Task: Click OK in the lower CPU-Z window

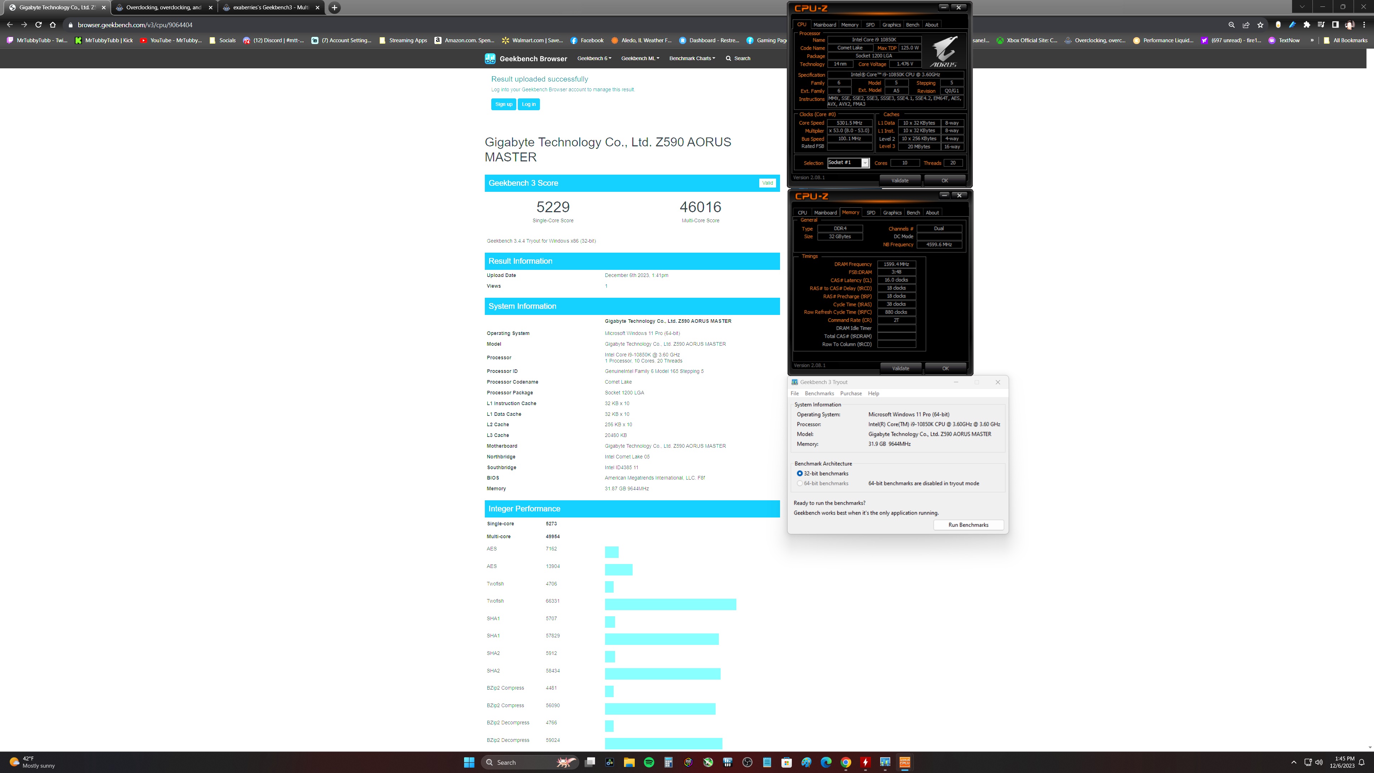Action: click(945, 369)
